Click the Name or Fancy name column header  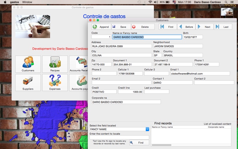pyautogui.click(x=179, y=127)
